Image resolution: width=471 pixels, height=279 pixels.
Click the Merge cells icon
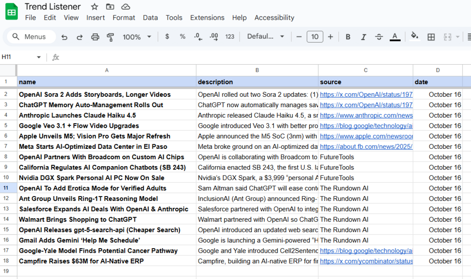447,37
